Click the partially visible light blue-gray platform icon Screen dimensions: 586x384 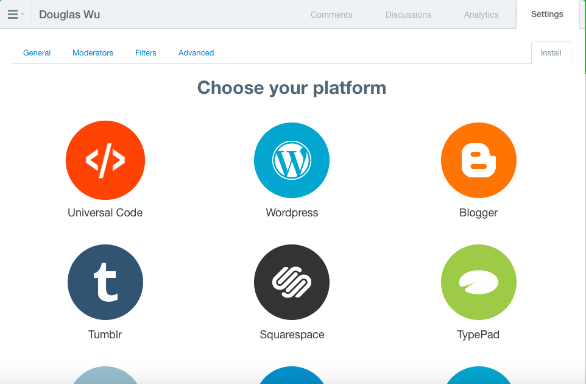pos(105,375)
